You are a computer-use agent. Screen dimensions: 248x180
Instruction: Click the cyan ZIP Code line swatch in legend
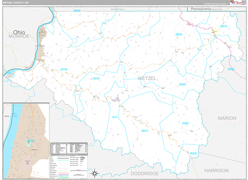(63, 160)
